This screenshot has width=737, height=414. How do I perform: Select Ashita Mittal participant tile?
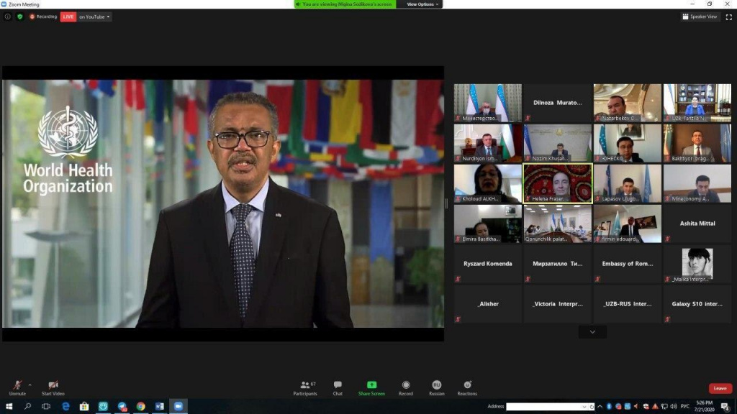click(x=697, y=224)
